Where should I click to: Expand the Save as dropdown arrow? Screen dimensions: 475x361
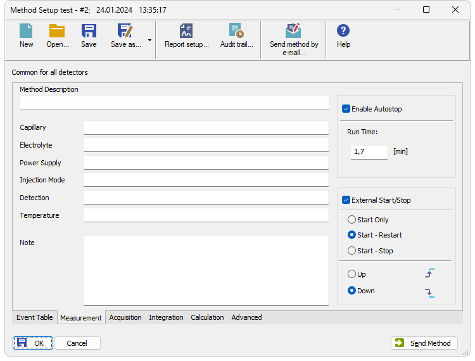(x=149, y=40)
